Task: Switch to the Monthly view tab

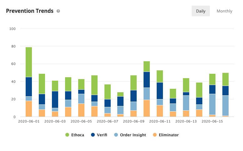Action: pyautogui.click(x=225, y=11)
